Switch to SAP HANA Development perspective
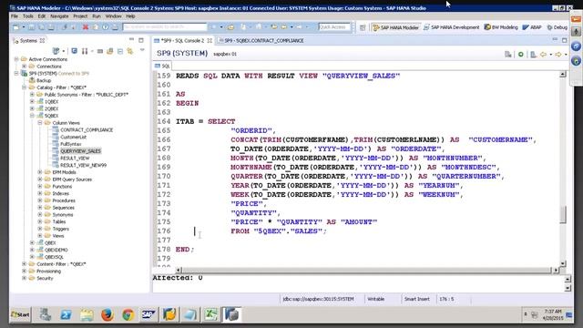Screen dimensions: 583x328 (x=452, y=27)
